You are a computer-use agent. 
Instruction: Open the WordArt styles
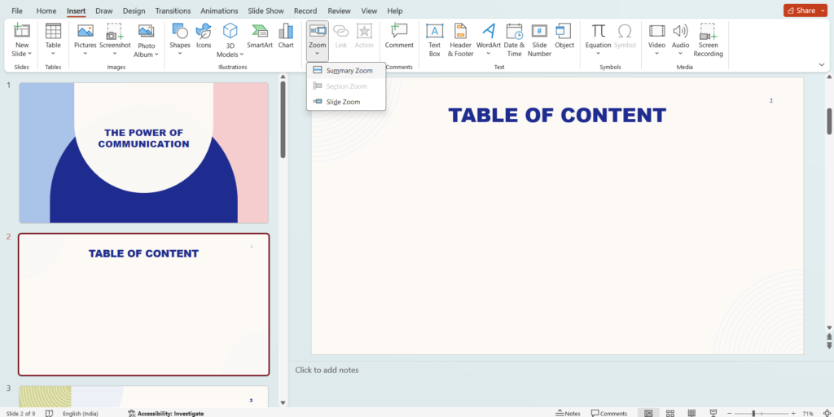point(489,36)
